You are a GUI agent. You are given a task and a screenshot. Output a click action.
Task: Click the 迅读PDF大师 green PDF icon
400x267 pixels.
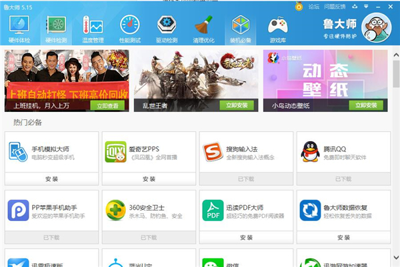tap(213, 210)
